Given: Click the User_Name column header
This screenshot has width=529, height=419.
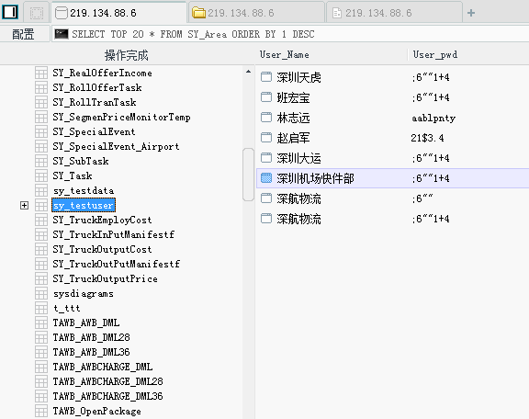Looking at the screenshot, I should coord(284,55).
